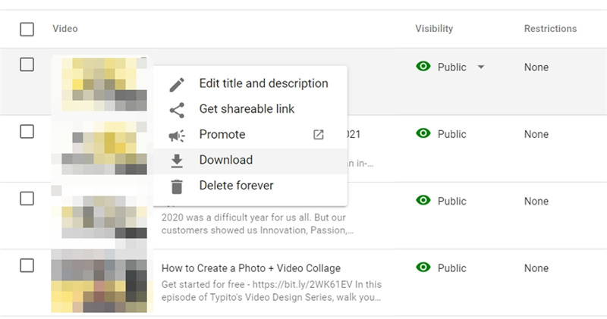Image resolution: width=607 pixels, height=319 pixels.
Task: Open How to Create a Photo + Video Collage
Action: [x=251, y=268]
